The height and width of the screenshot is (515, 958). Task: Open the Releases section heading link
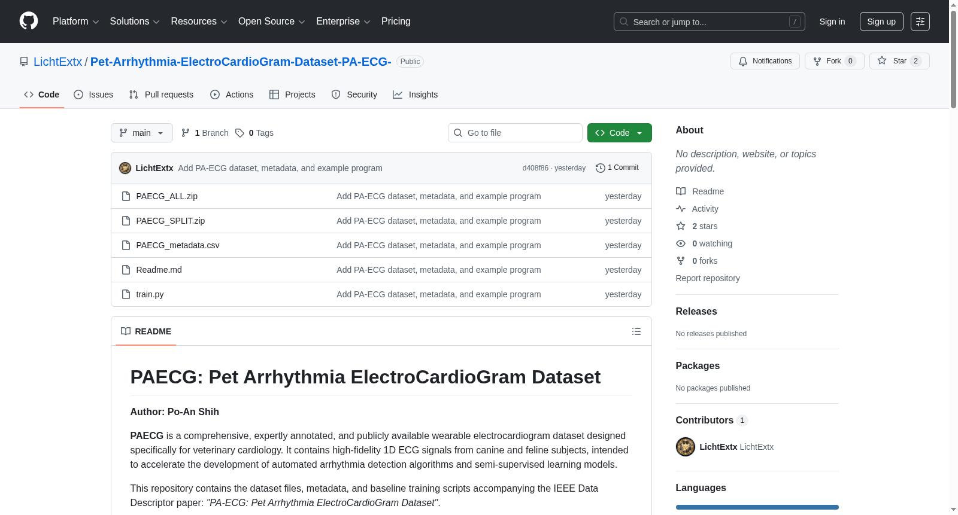pyautogui.click(x=696, y=312)
